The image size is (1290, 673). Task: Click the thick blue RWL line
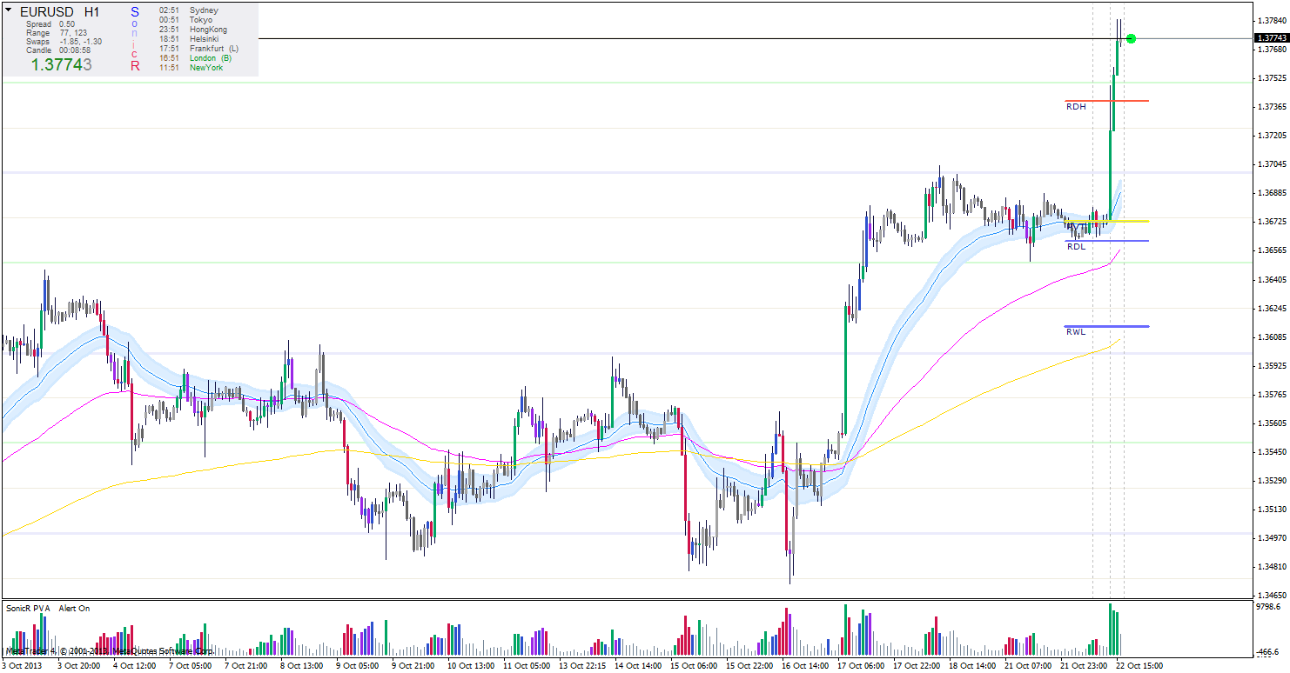tap(1106, 326)
